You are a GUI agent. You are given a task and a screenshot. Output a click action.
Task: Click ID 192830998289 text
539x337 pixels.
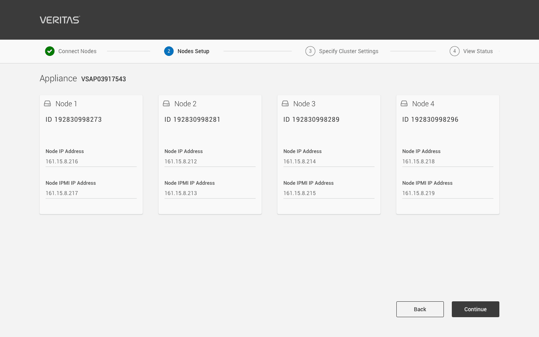point(312,119)
